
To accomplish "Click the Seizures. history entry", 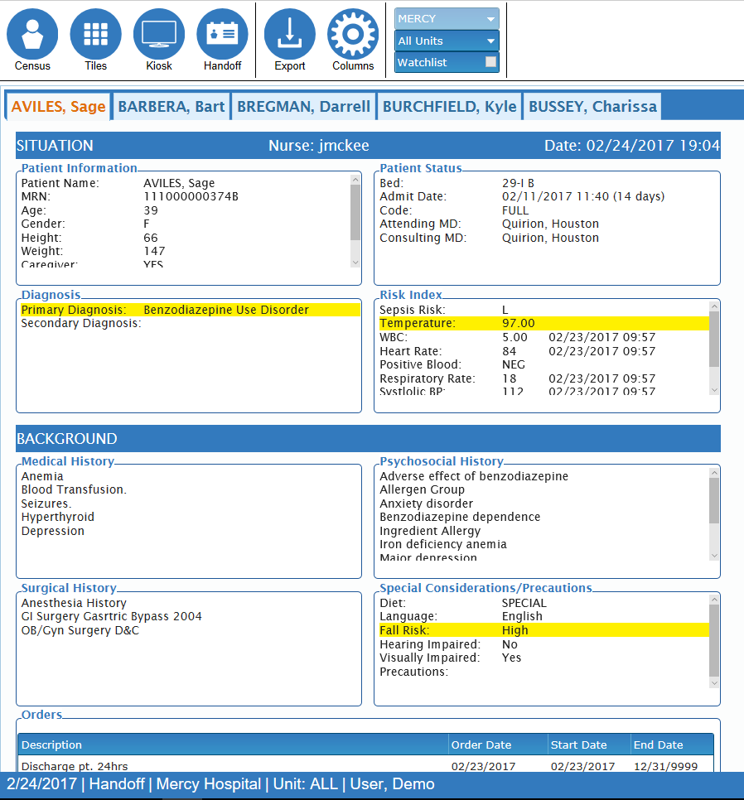I will [x=46, y=504].
